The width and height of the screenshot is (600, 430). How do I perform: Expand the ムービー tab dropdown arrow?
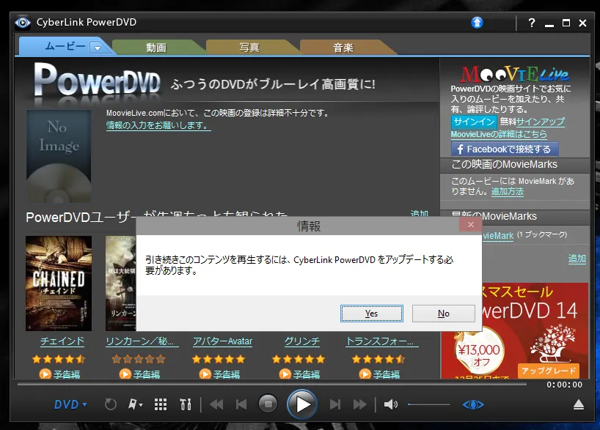click(x=97, y=48)
